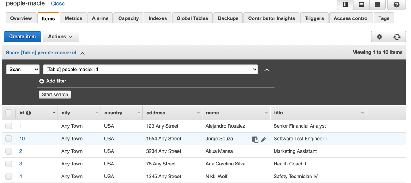
Task: Open the Scan operation dropdown
Action: click(x=23, y=69)
